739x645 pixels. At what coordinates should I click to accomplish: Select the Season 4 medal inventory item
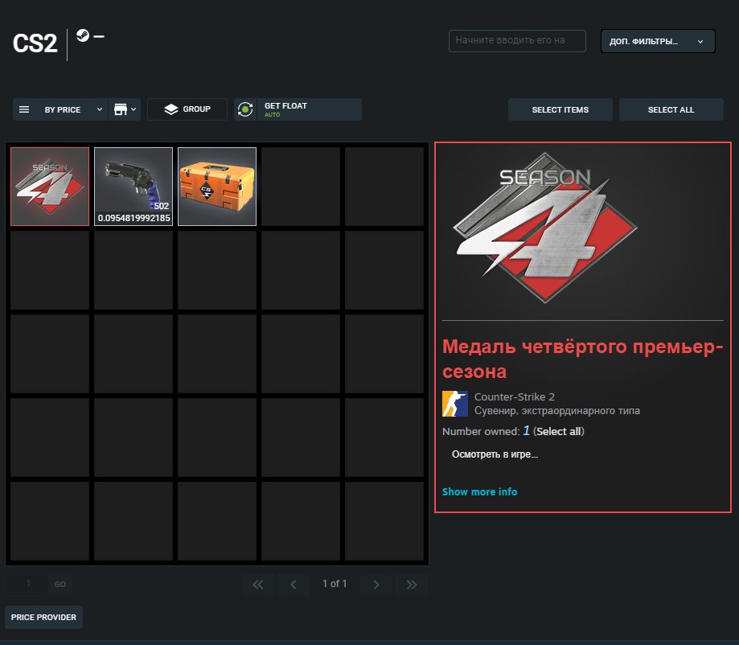tap(50, 187)
